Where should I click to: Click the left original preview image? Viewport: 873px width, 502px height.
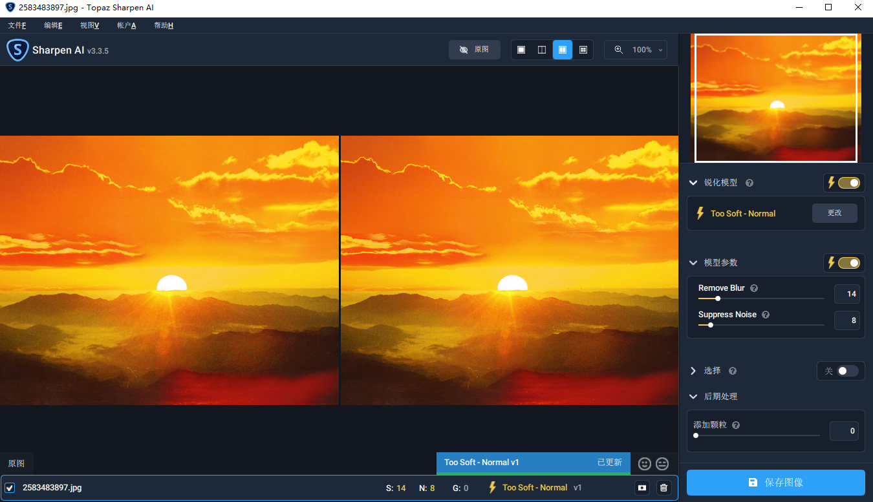[x=169, y=270]
